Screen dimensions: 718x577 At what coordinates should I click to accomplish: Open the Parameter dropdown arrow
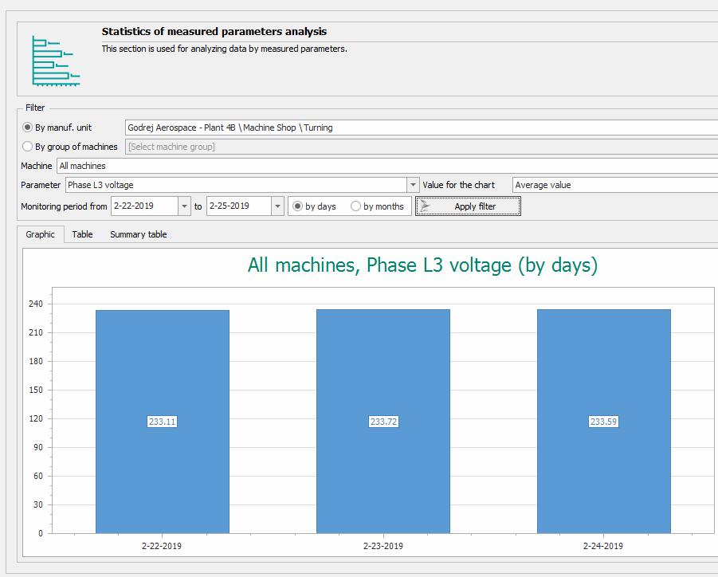pyautogui.click(x=413, y=185)
